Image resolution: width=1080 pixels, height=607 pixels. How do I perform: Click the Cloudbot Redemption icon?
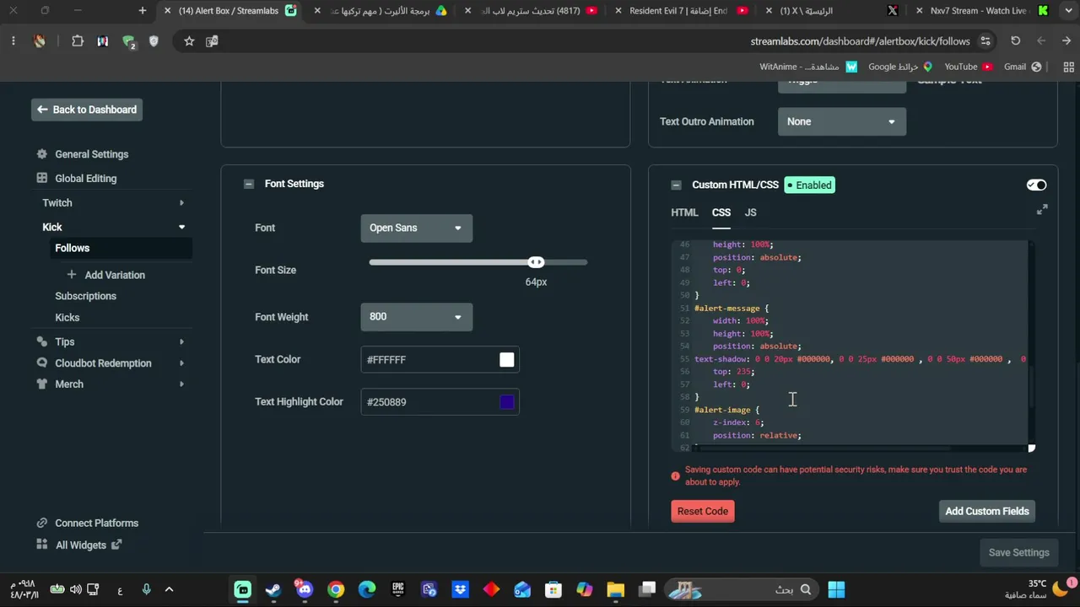[42, 363]
